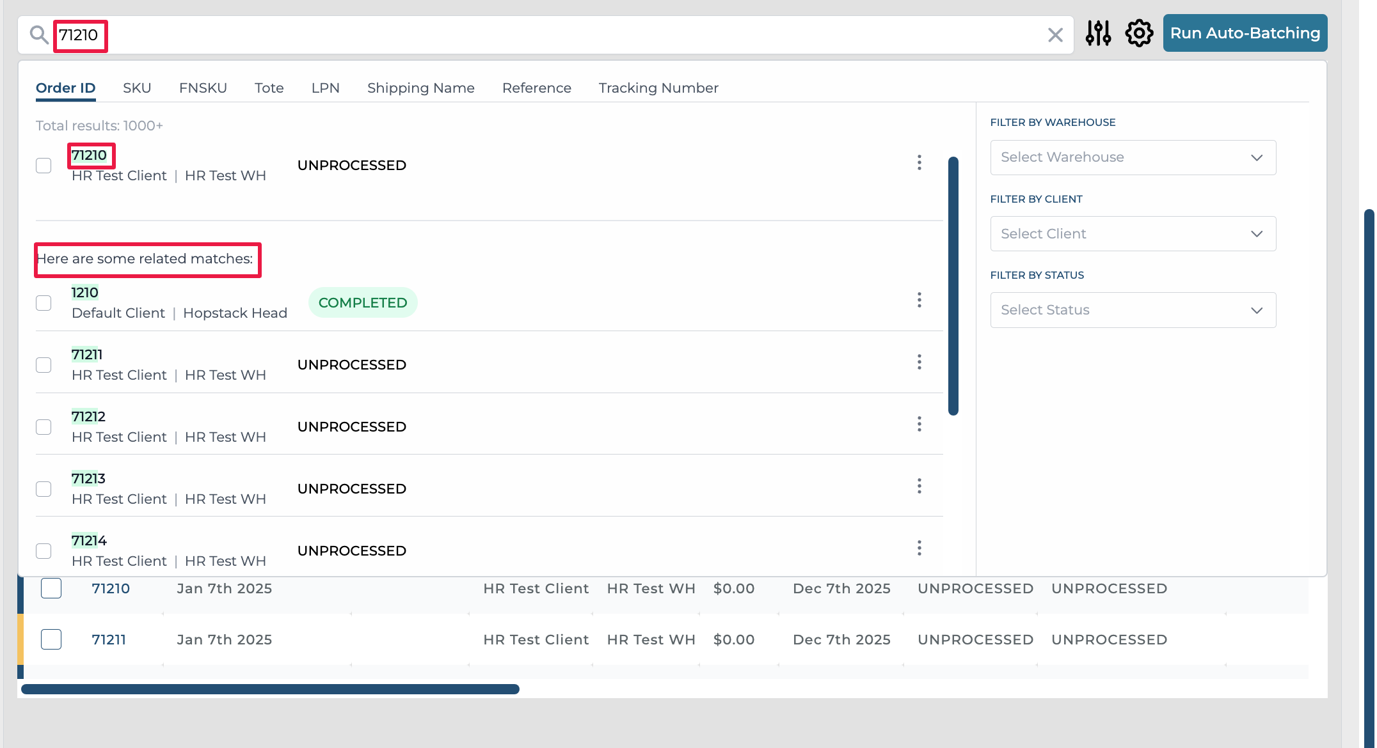
Task: Open the settings gear icon
Action: (x=1139, y=33)
